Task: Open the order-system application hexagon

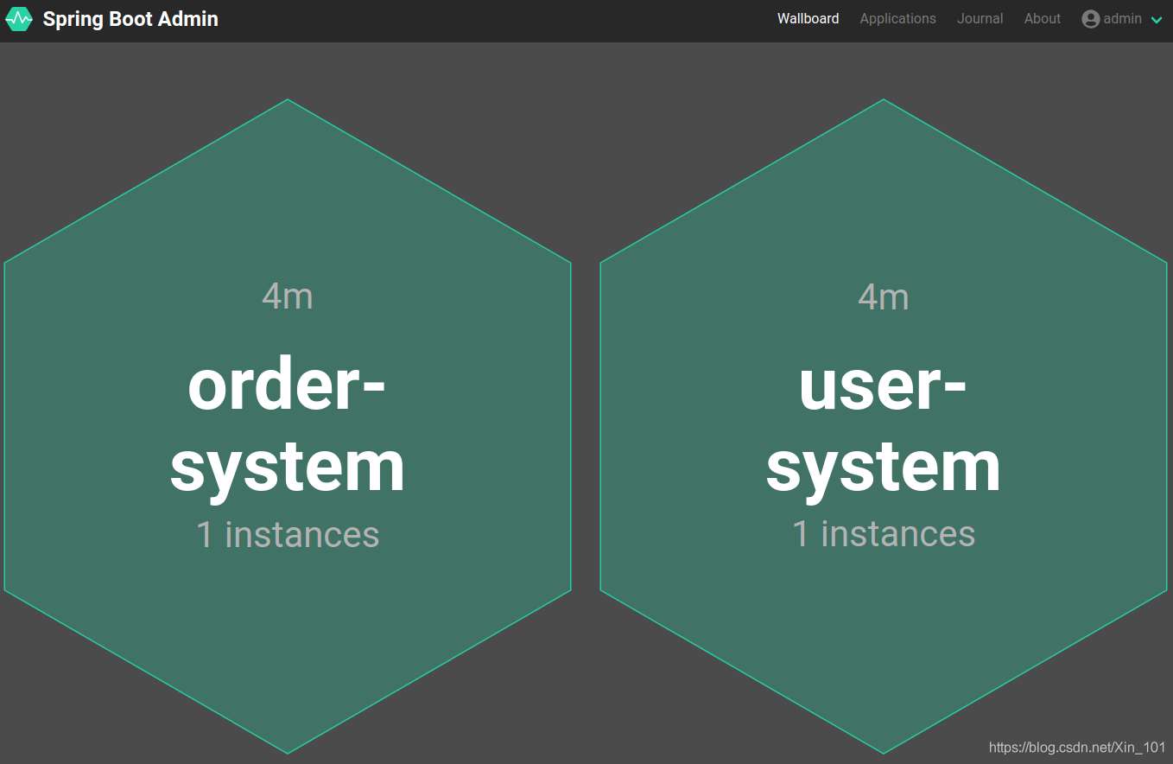Action: coord(288,426)
